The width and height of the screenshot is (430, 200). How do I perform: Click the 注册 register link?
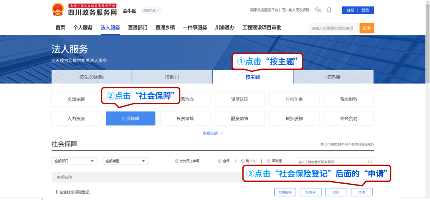click(x=350, y=10)
